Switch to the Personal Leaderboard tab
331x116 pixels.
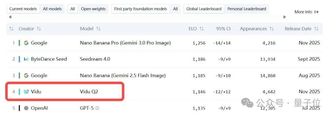point(246,9)
